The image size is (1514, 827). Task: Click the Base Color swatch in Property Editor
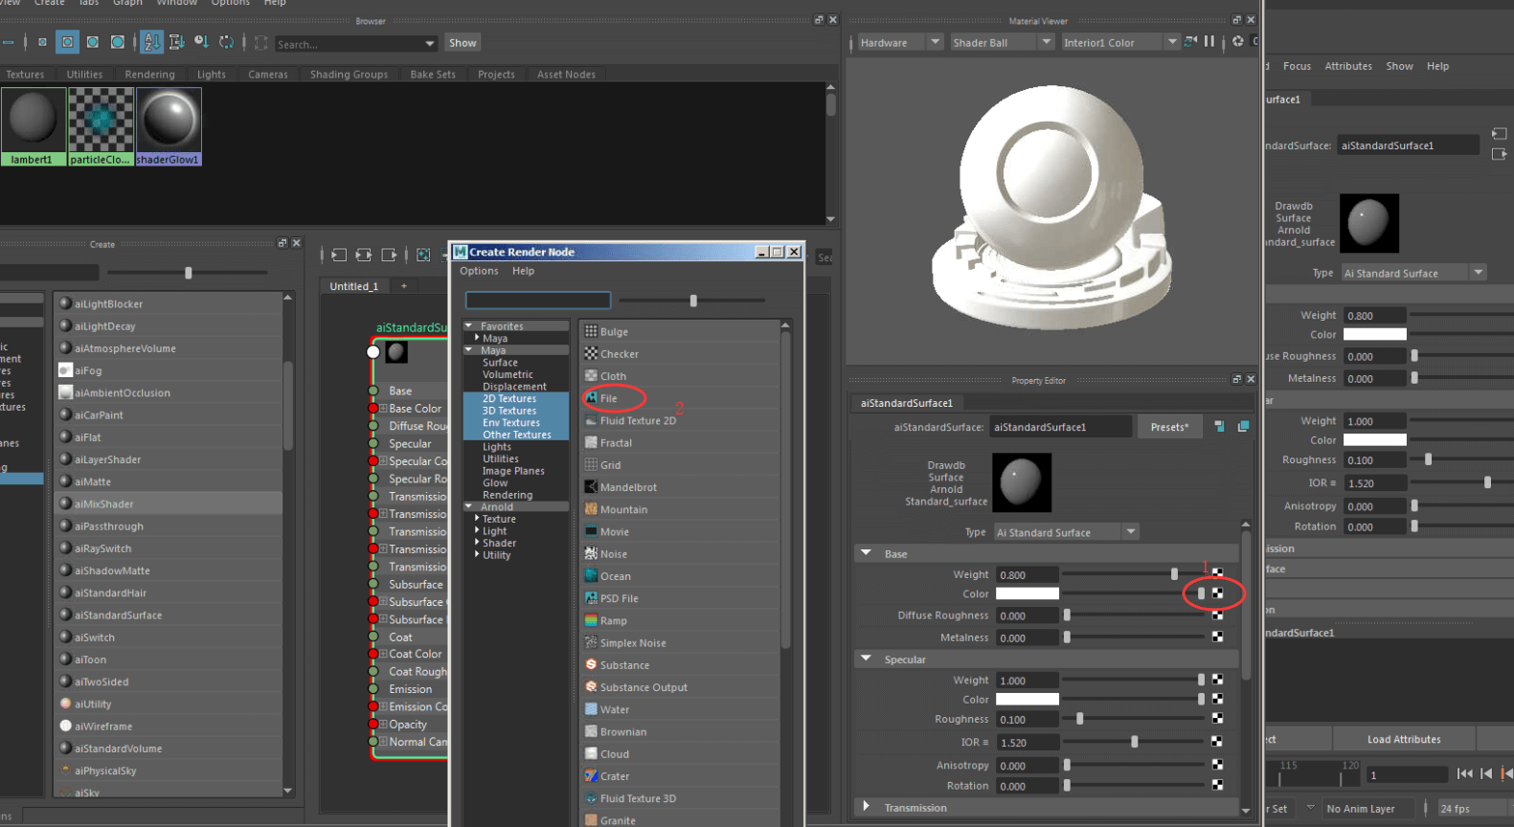click(1027, 593)
